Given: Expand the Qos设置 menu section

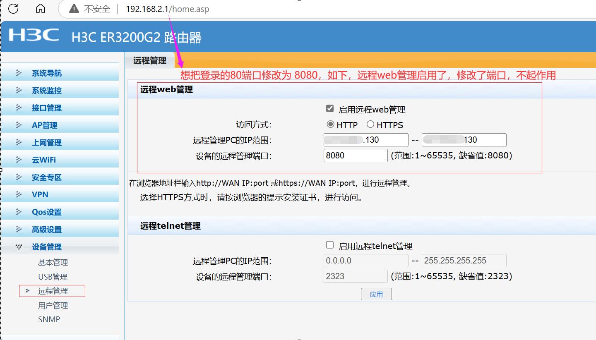Looking at the screenshot, I should [x=60, y=212].
